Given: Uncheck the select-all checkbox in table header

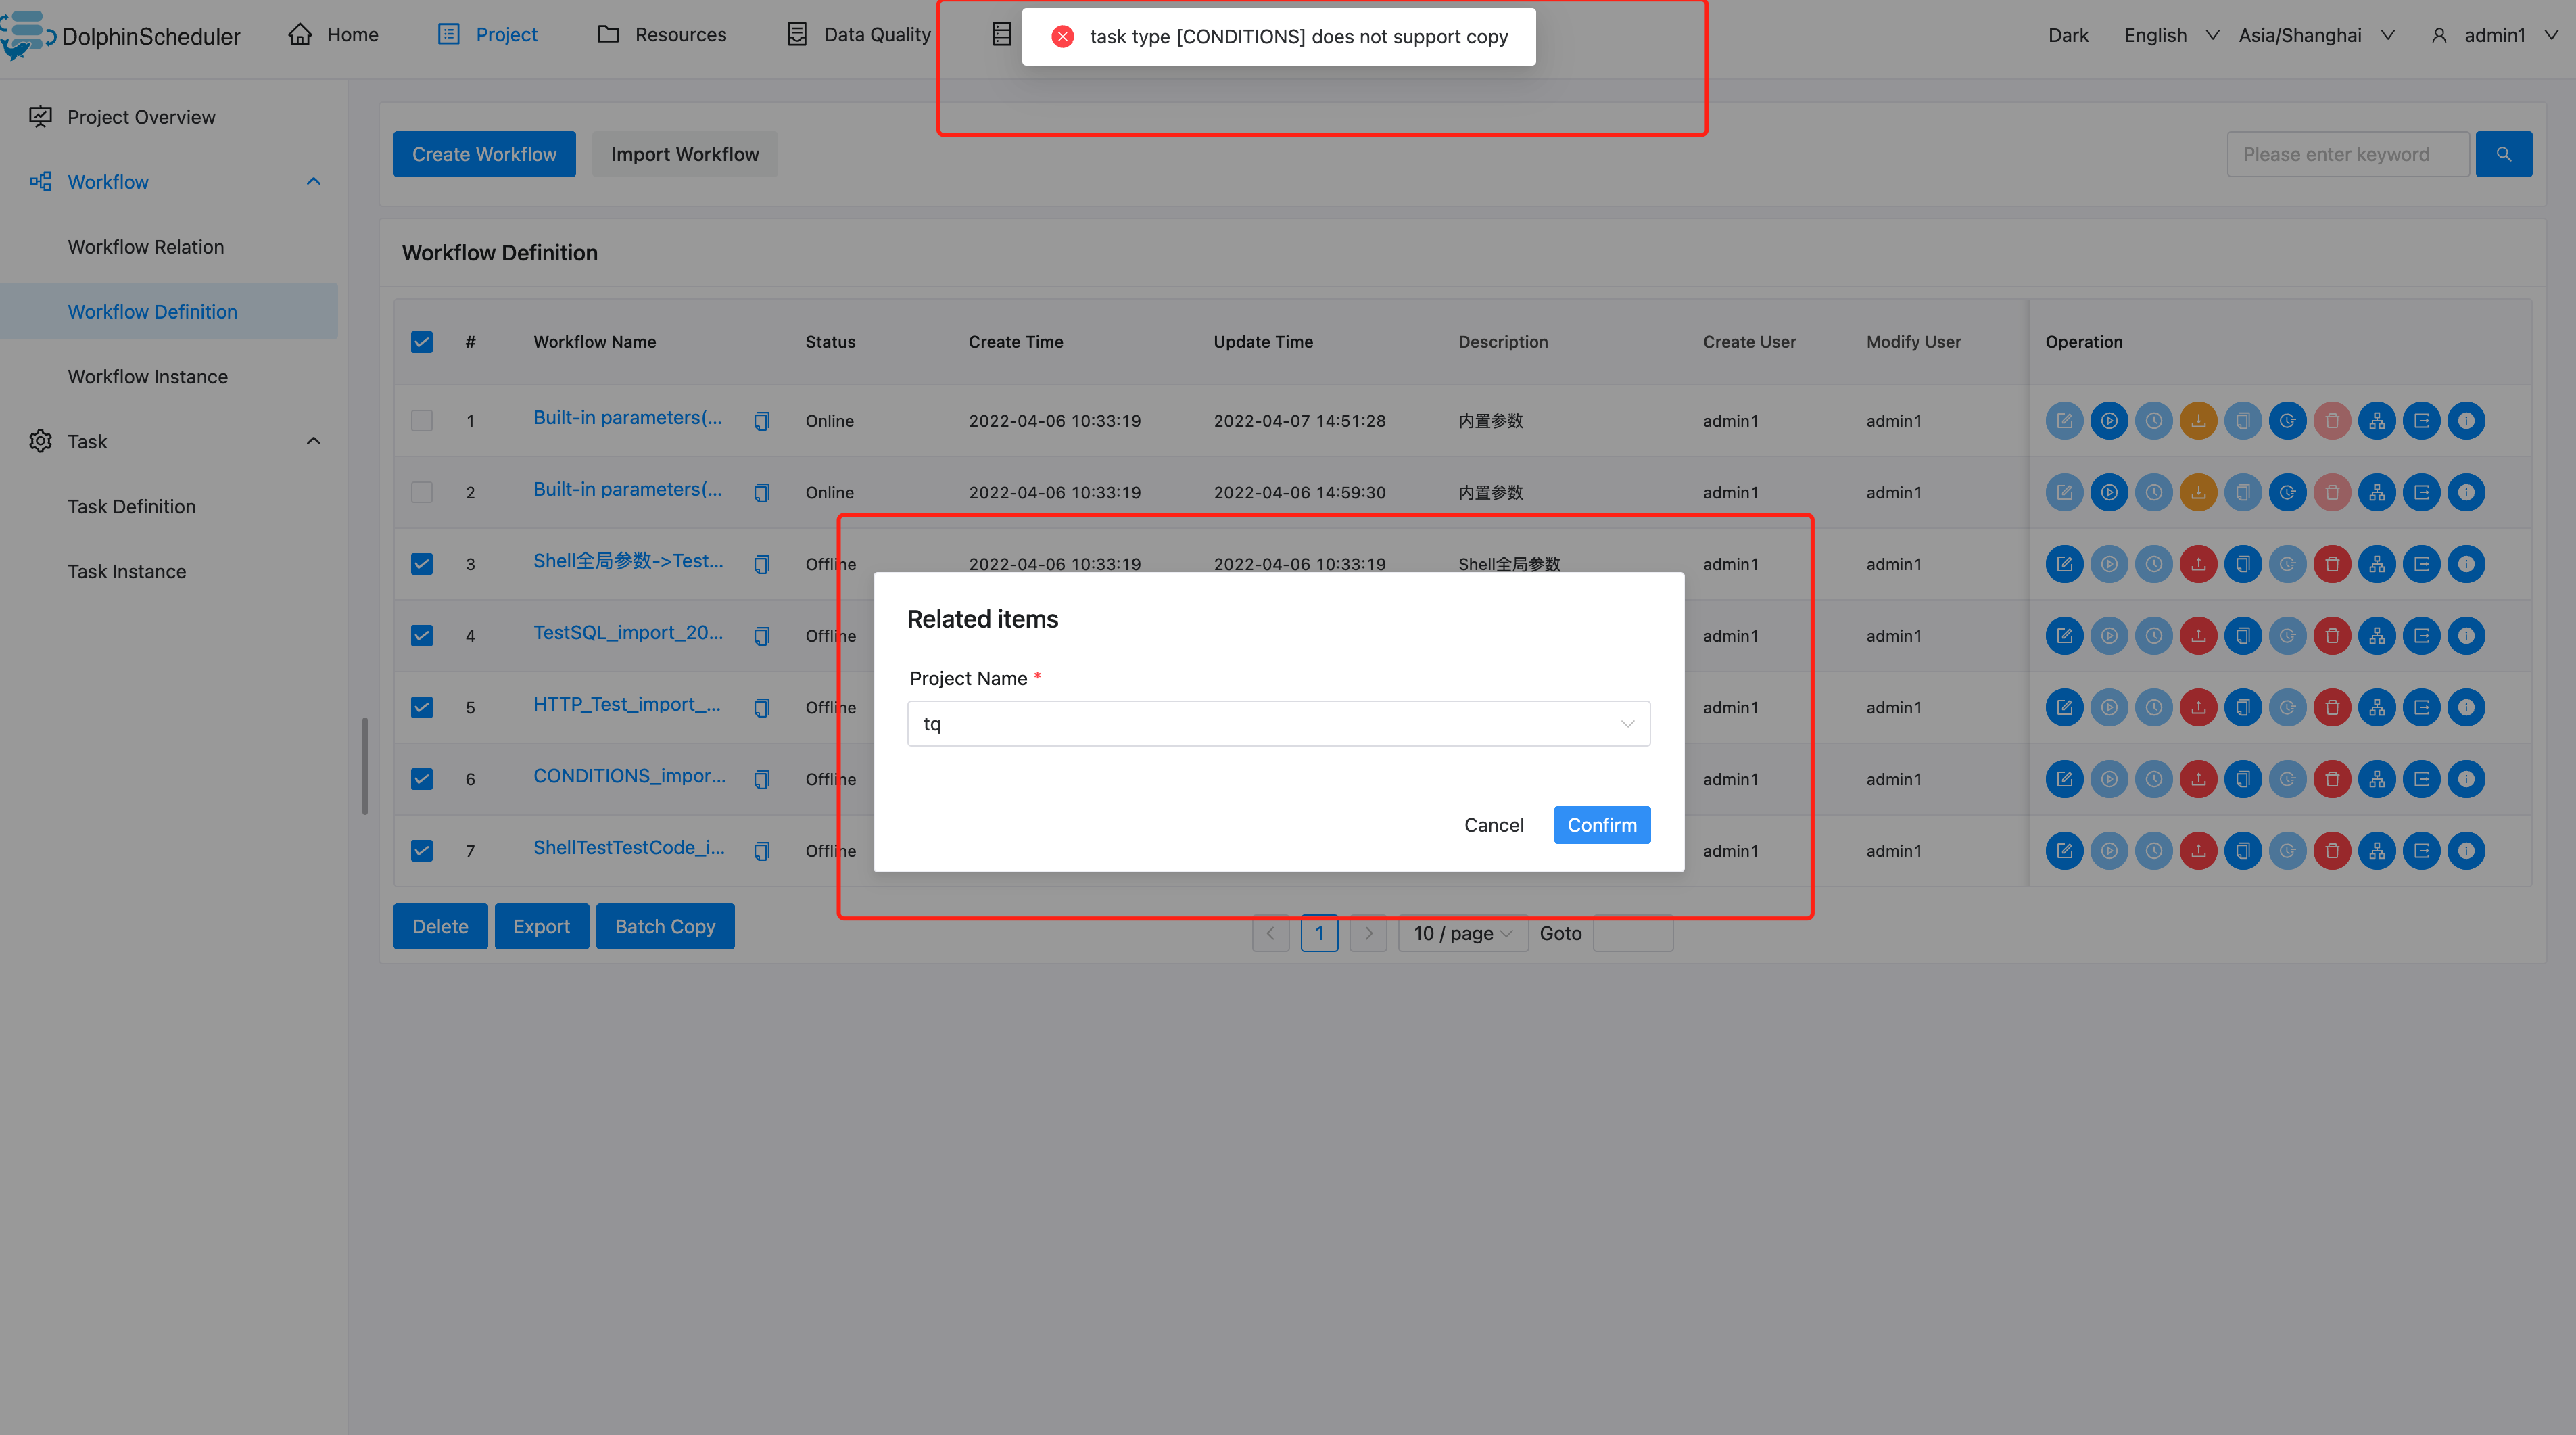Looking at the screenshot, I should [x=422, y=341].
